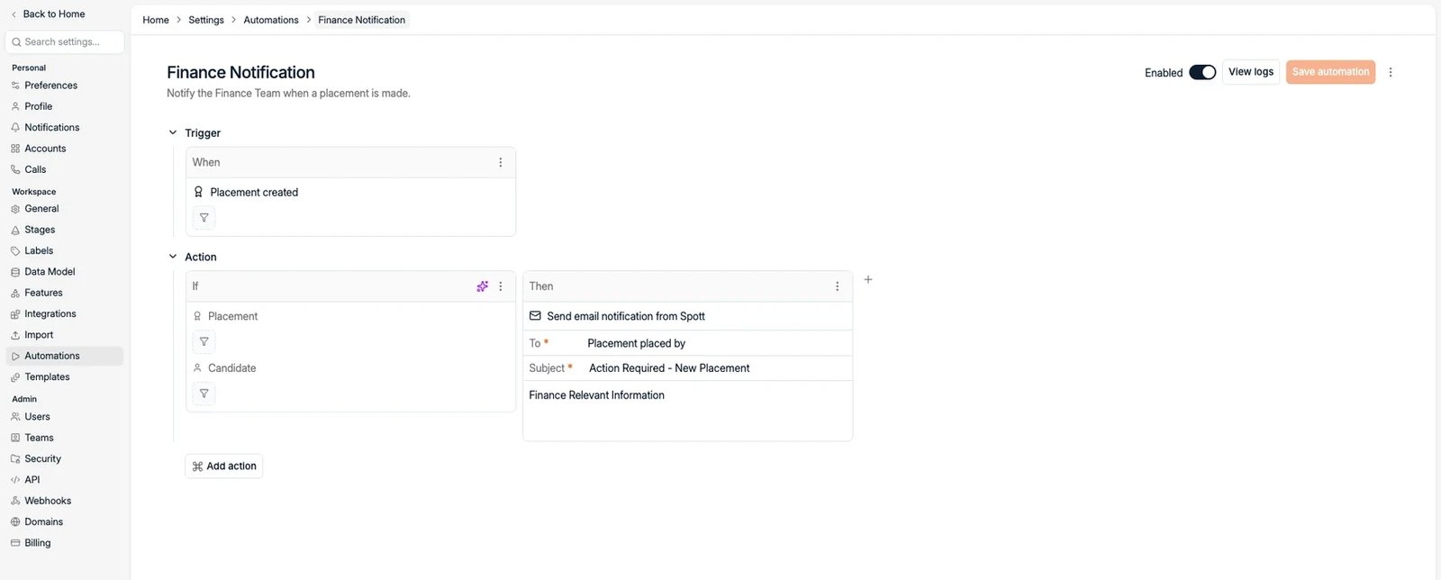
Task: Click the Add action button
Action: [x=223, y=467]
